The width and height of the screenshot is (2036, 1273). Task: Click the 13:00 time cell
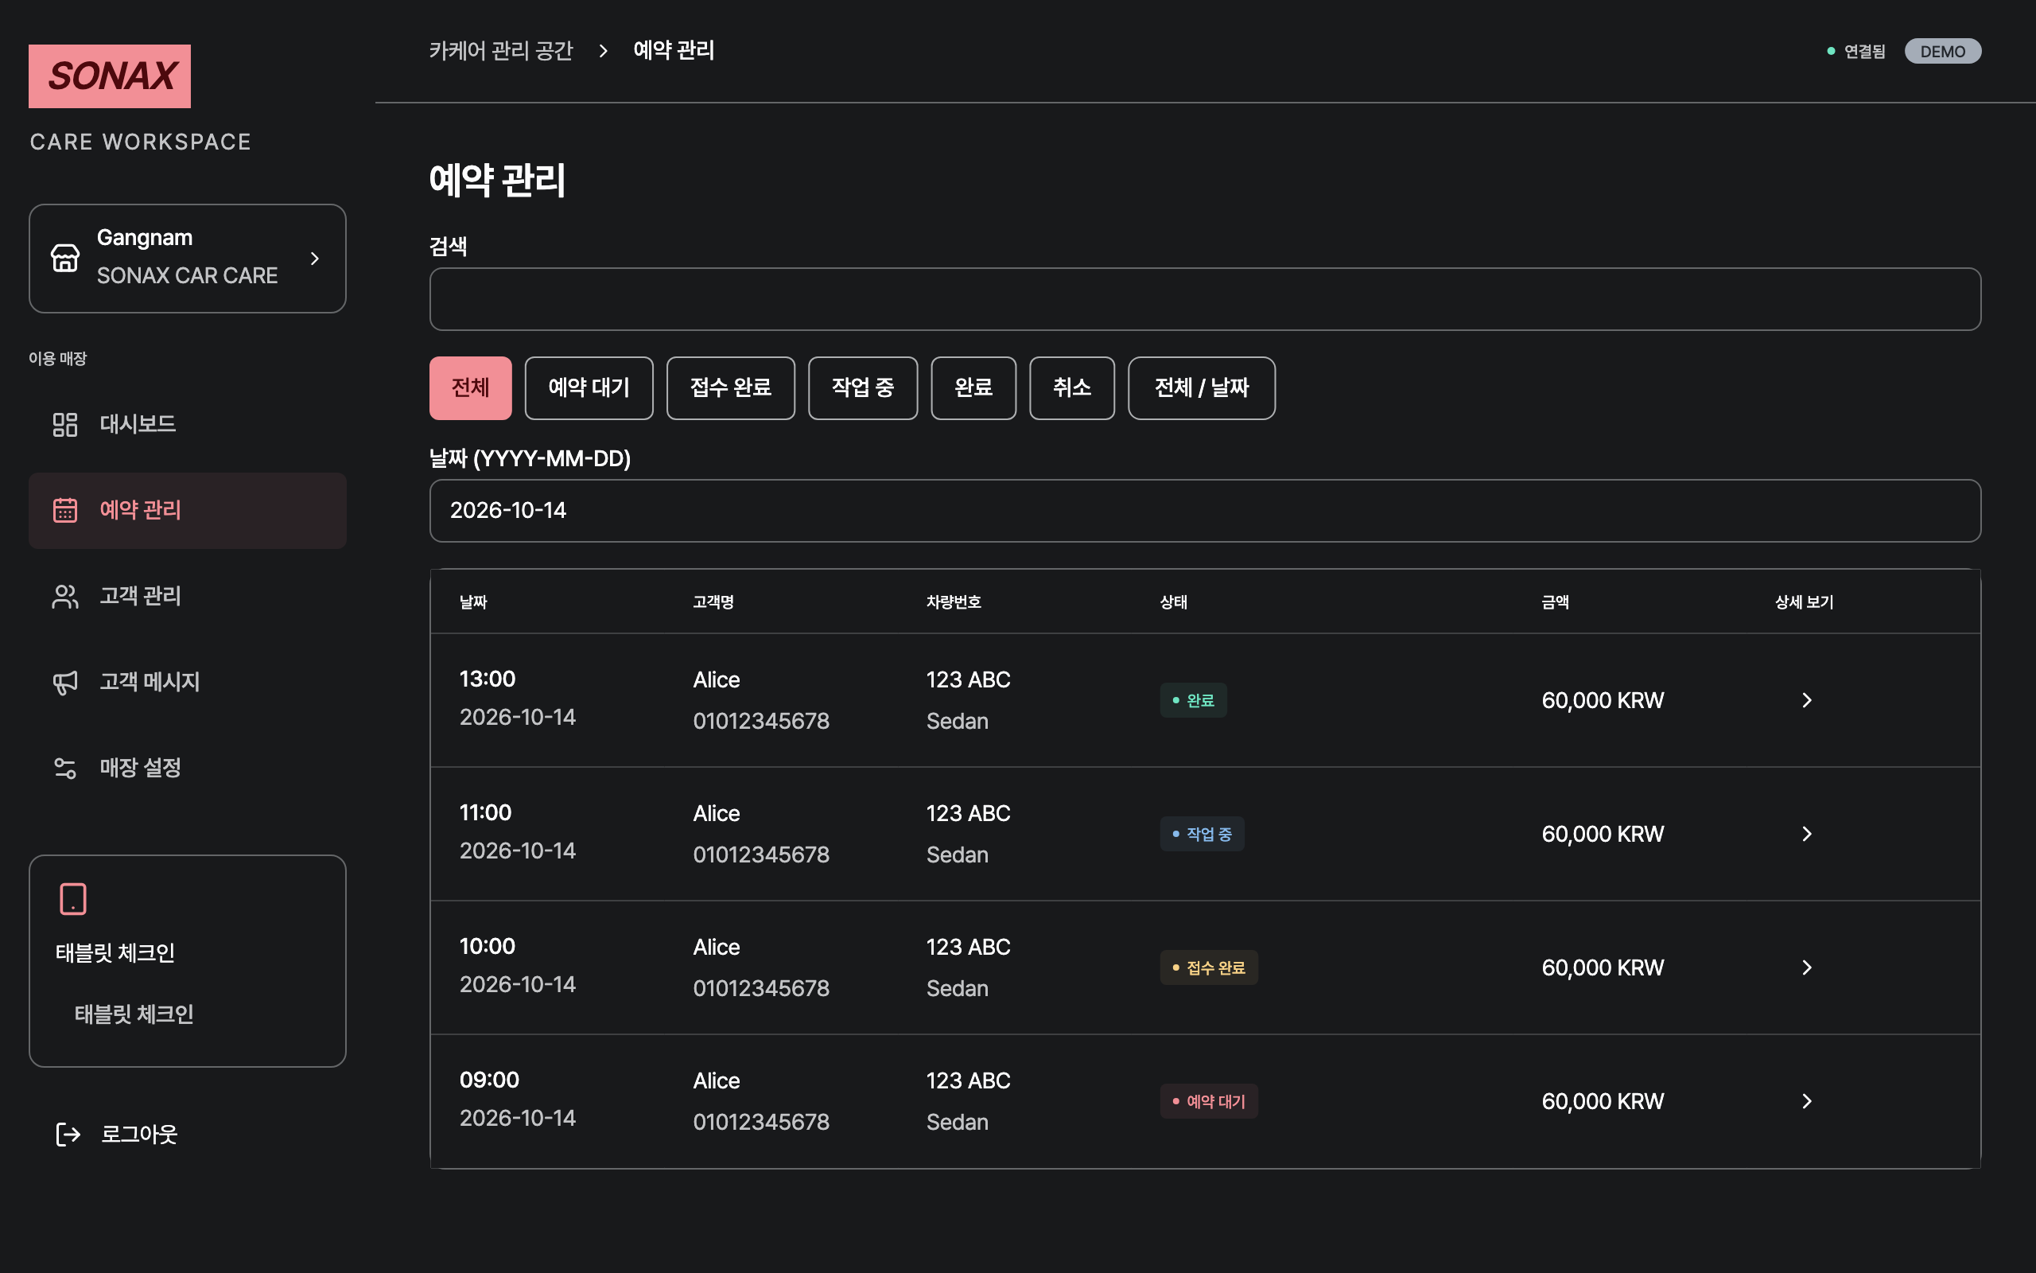click(487, 679)
